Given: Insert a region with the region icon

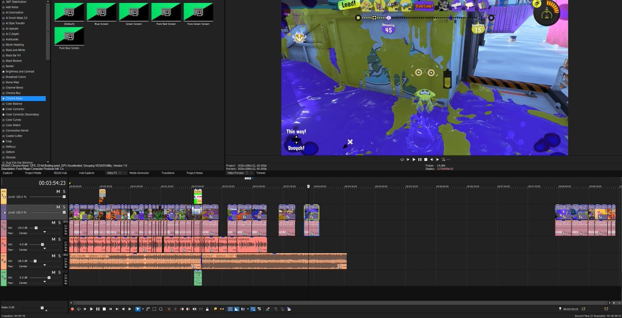Looking at the screenshot, I should pos(222,309).
